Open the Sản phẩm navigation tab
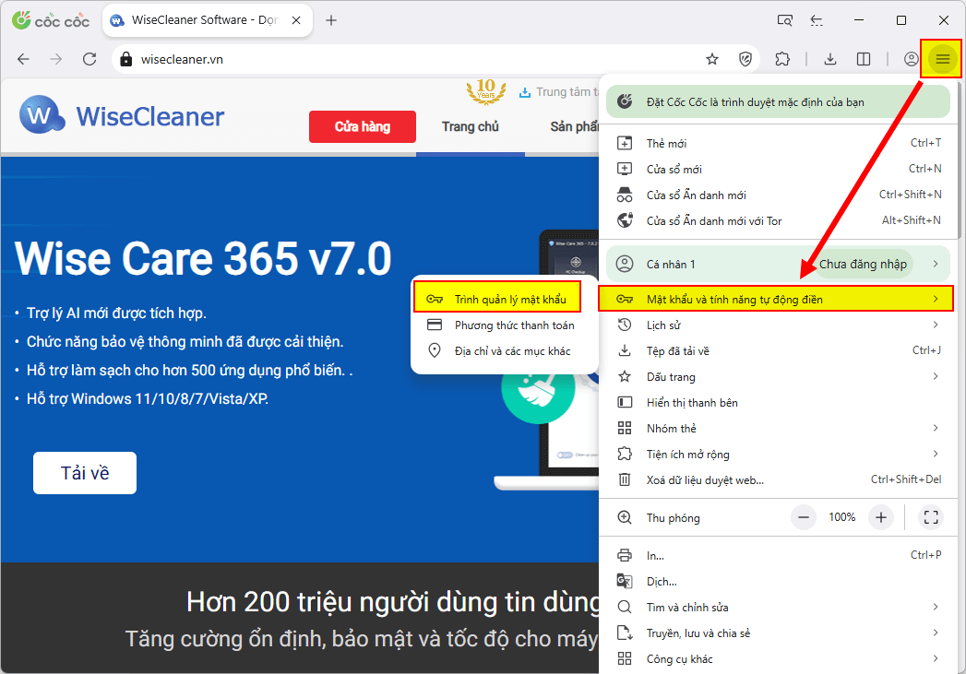The image size is (966, 674). pos(574,127)
